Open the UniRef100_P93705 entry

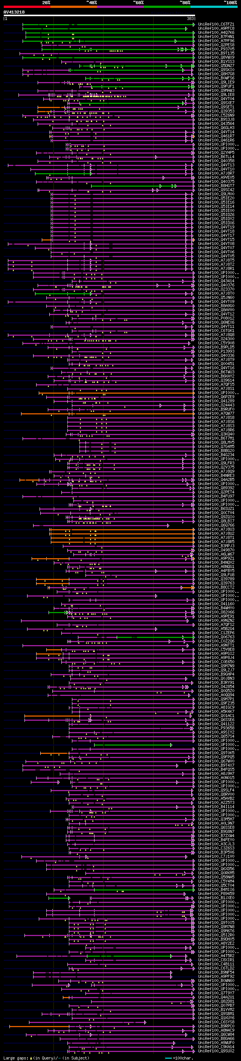tap(216, 49)
